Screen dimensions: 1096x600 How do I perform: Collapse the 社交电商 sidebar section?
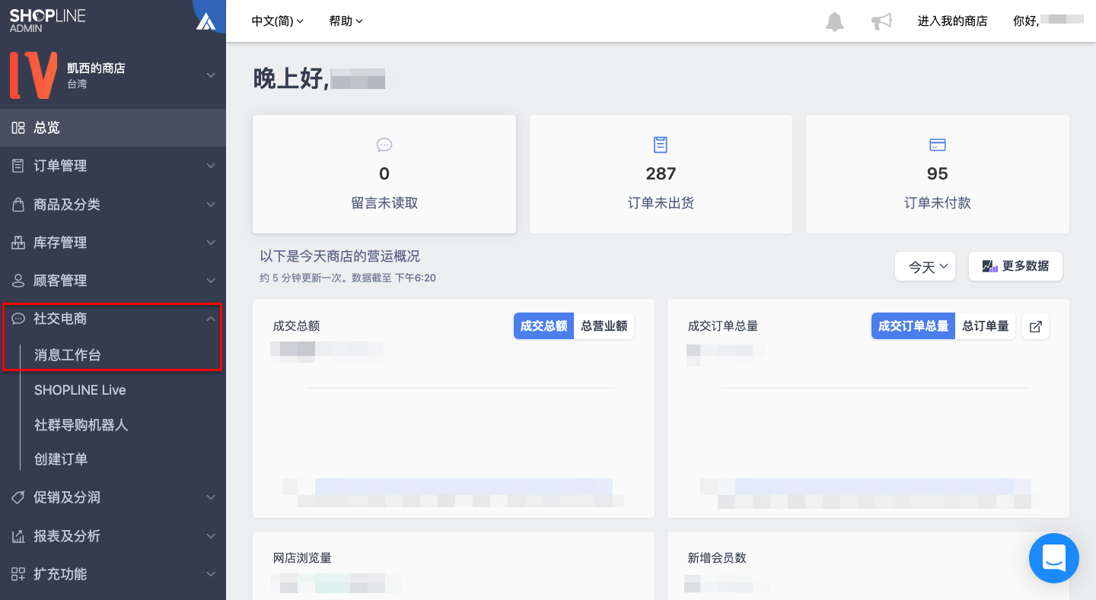point(113,319)
